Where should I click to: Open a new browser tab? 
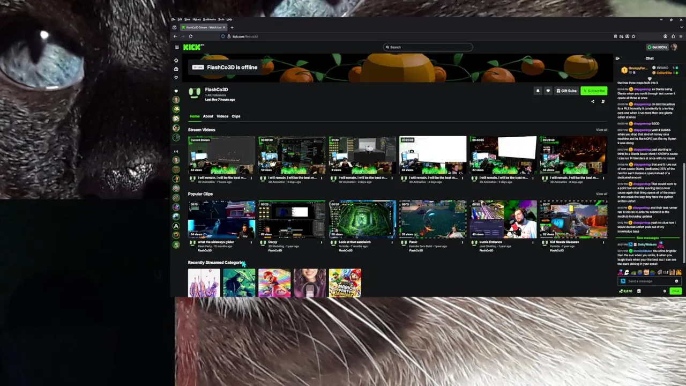232,27
